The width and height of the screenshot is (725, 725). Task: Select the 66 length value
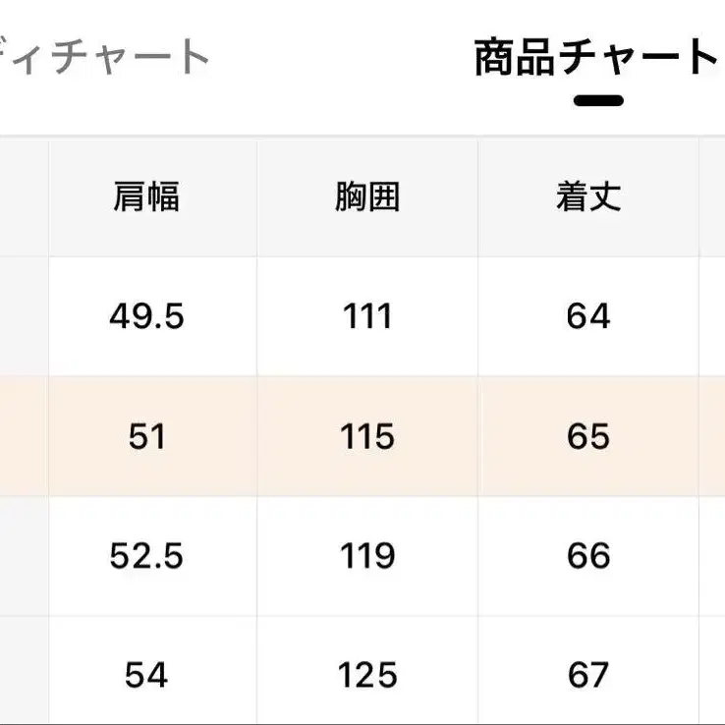(588, 556)
